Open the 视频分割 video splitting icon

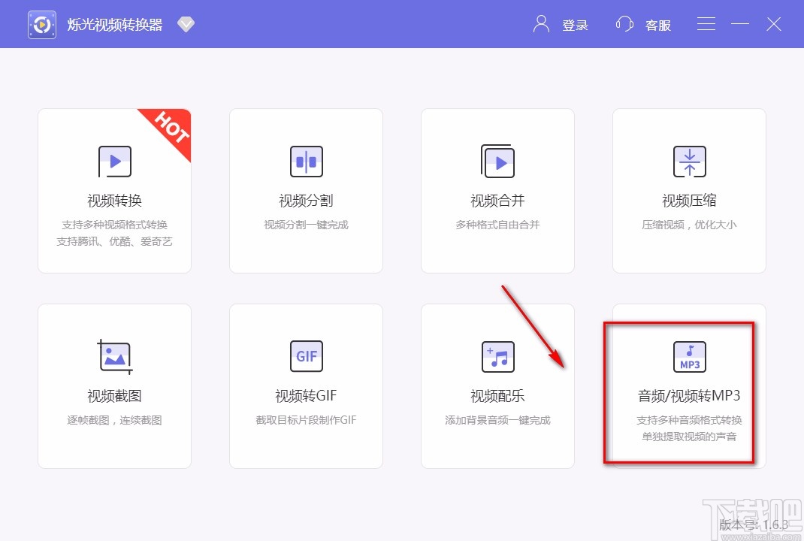[x=306, y=162]
